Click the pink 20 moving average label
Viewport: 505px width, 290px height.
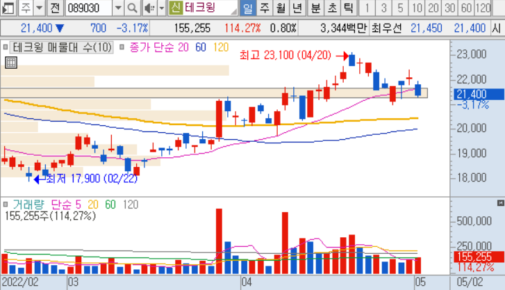point(183,47)
